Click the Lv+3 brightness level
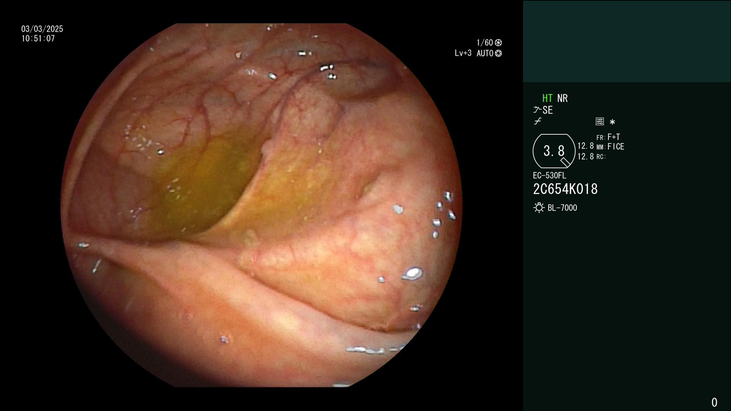Image resolution: width=731 pixels, height=411 pixels. (x=463, y=53)
